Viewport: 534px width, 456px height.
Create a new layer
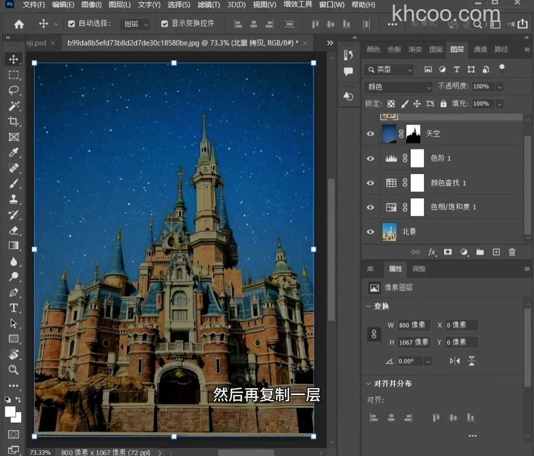coord(496,252)
